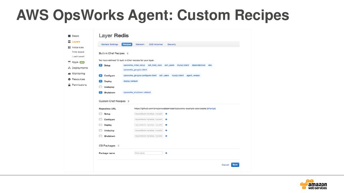Image resolution: width=344 pixels, height=193 pixels.
Task: Open Layers in the sidebar
Action: [x=76, y=42]
